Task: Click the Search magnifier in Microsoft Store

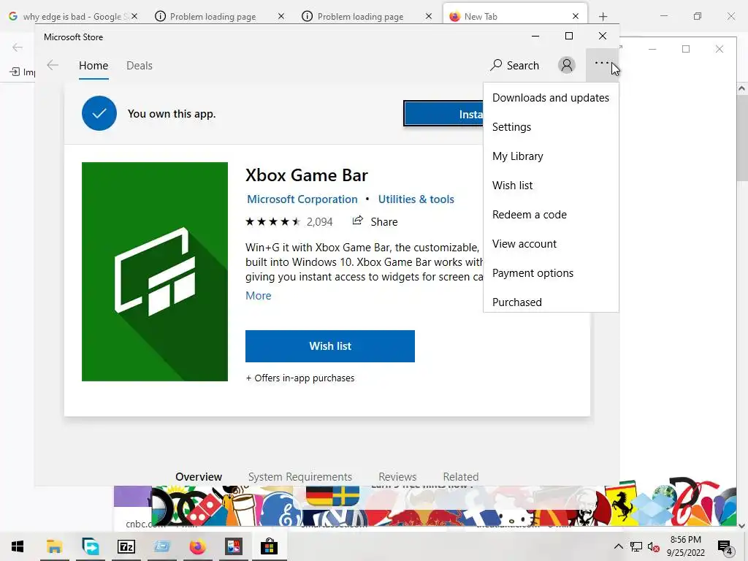Action: (x=514, y=65)
